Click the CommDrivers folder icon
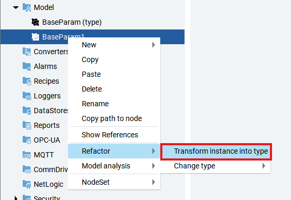This screenshot has width=291, height=200. (x=27, y=169)
